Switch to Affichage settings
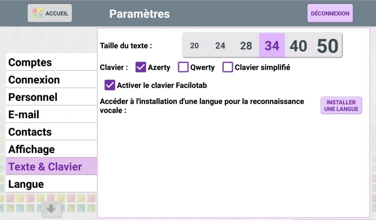 [51, 149]
